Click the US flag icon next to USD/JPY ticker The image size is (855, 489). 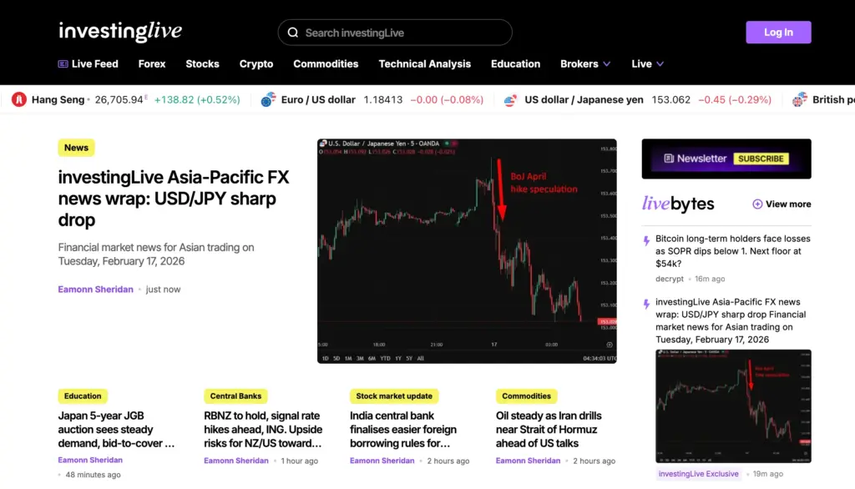point(510,99)
